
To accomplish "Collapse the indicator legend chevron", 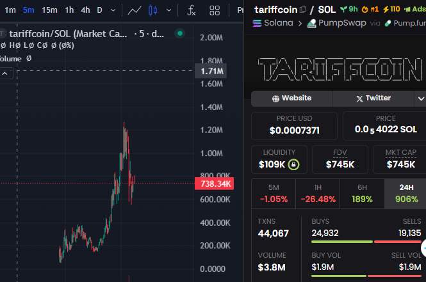I will (5, 74).
